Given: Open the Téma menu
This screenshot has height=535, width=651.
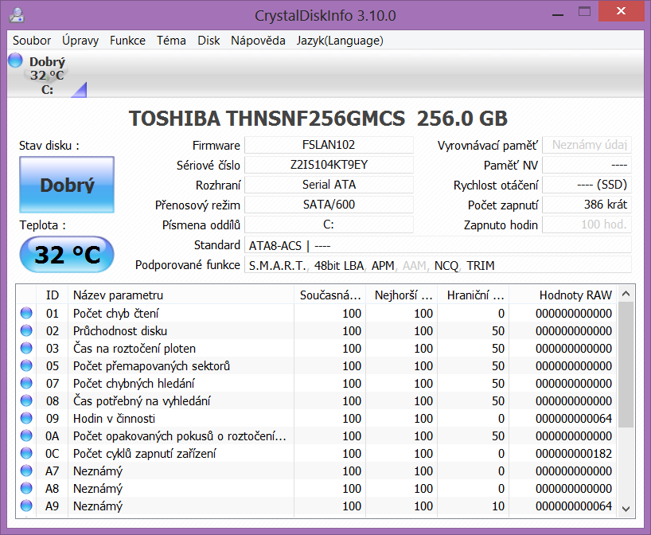Looking at the screenshot, I should [x=171, y=41].
